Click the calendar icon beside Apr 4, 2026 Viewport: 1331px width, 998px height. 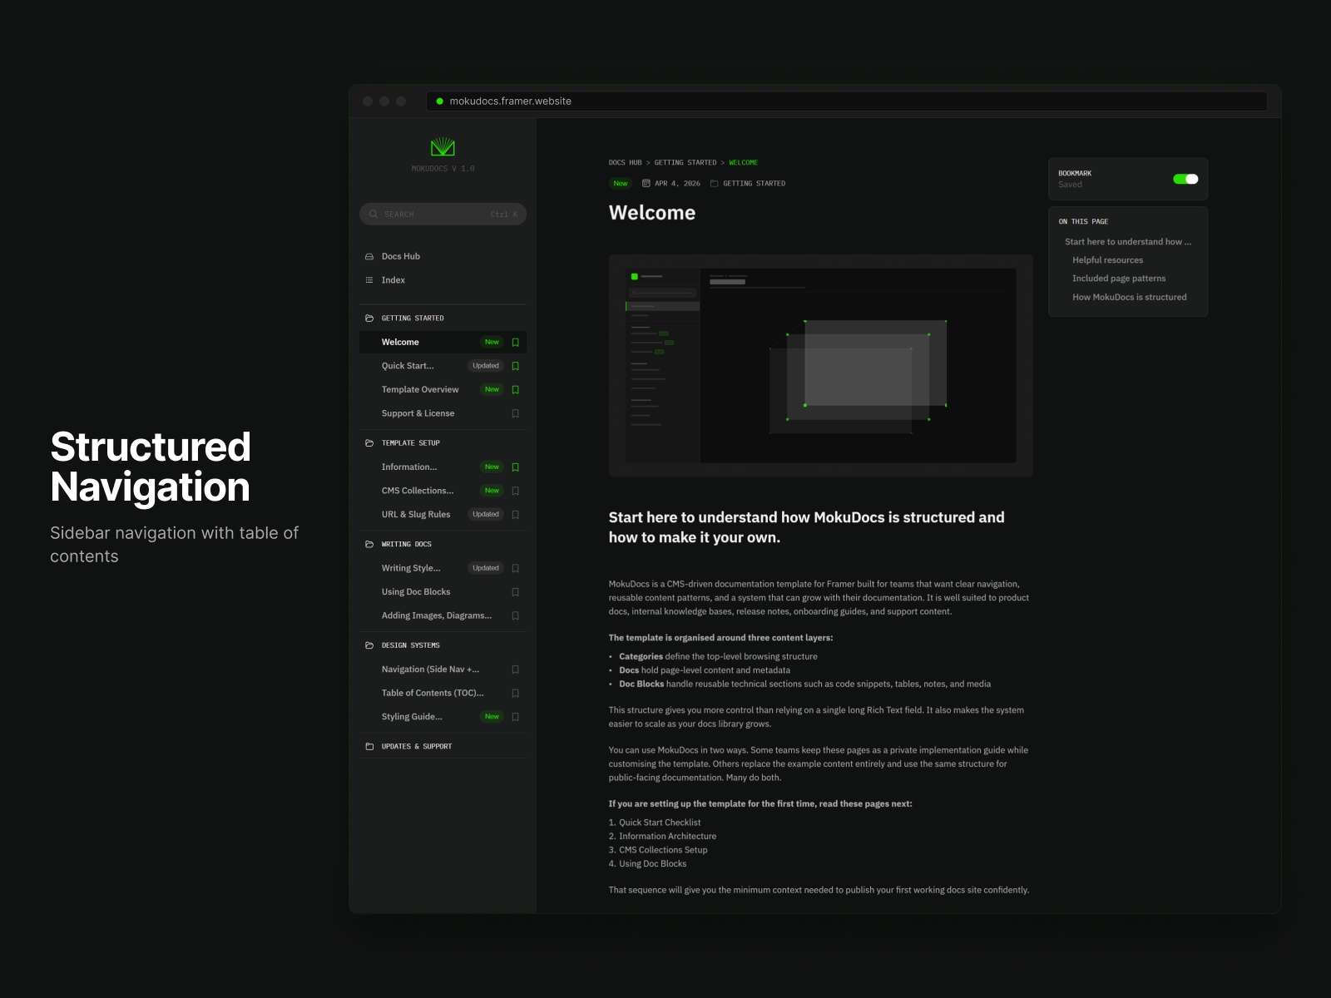tap(646, 184)
